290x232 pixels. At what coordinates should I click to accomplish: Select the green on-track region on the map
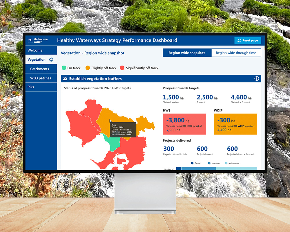(114, 143)
